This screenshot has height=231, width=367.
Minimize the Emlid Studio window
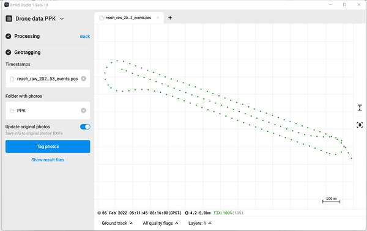[330, 5]
